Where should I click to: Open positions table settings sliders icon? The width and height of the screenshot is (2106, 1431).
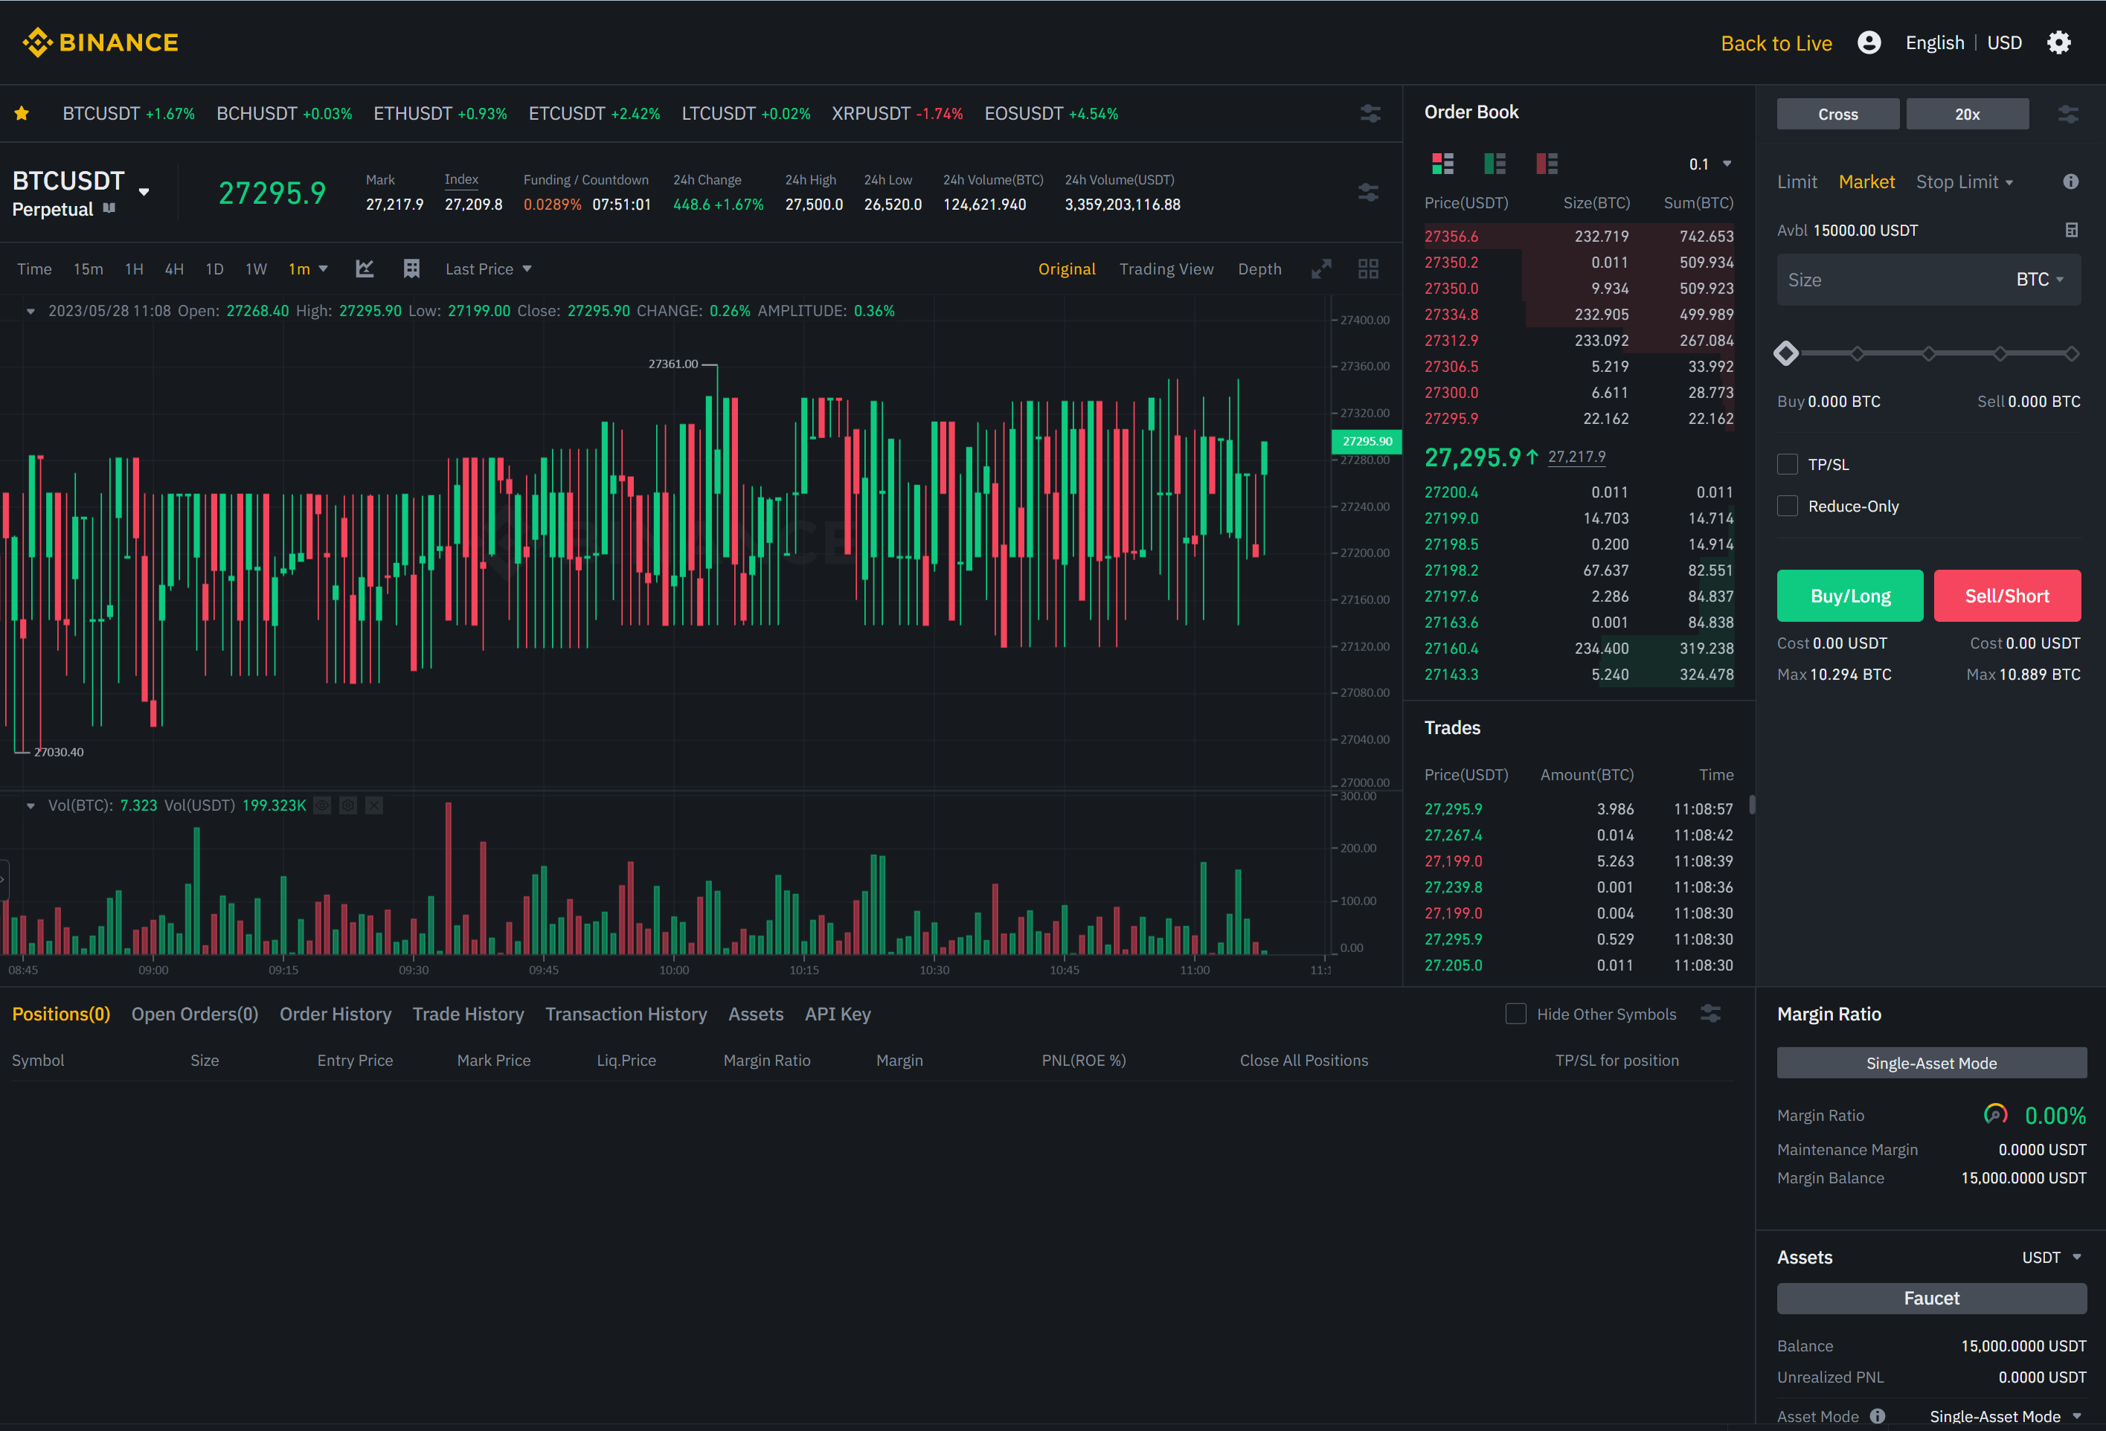pyautogui.click(x=1710, y=1013)
